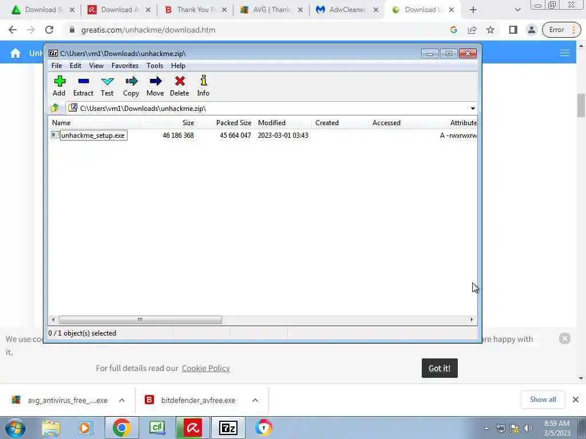The width and height of the screenshot is (586, 439).
Task: Click the horizontal scrollbar thumb in 7-Zip
Action: click(140, 320)
